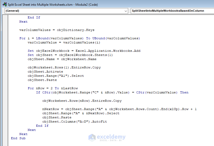Screen dimensions: 214x146
Task: Click 'objWorksheet.Rows(nRow).EntireRow.Copy' line
Action: 82,101
